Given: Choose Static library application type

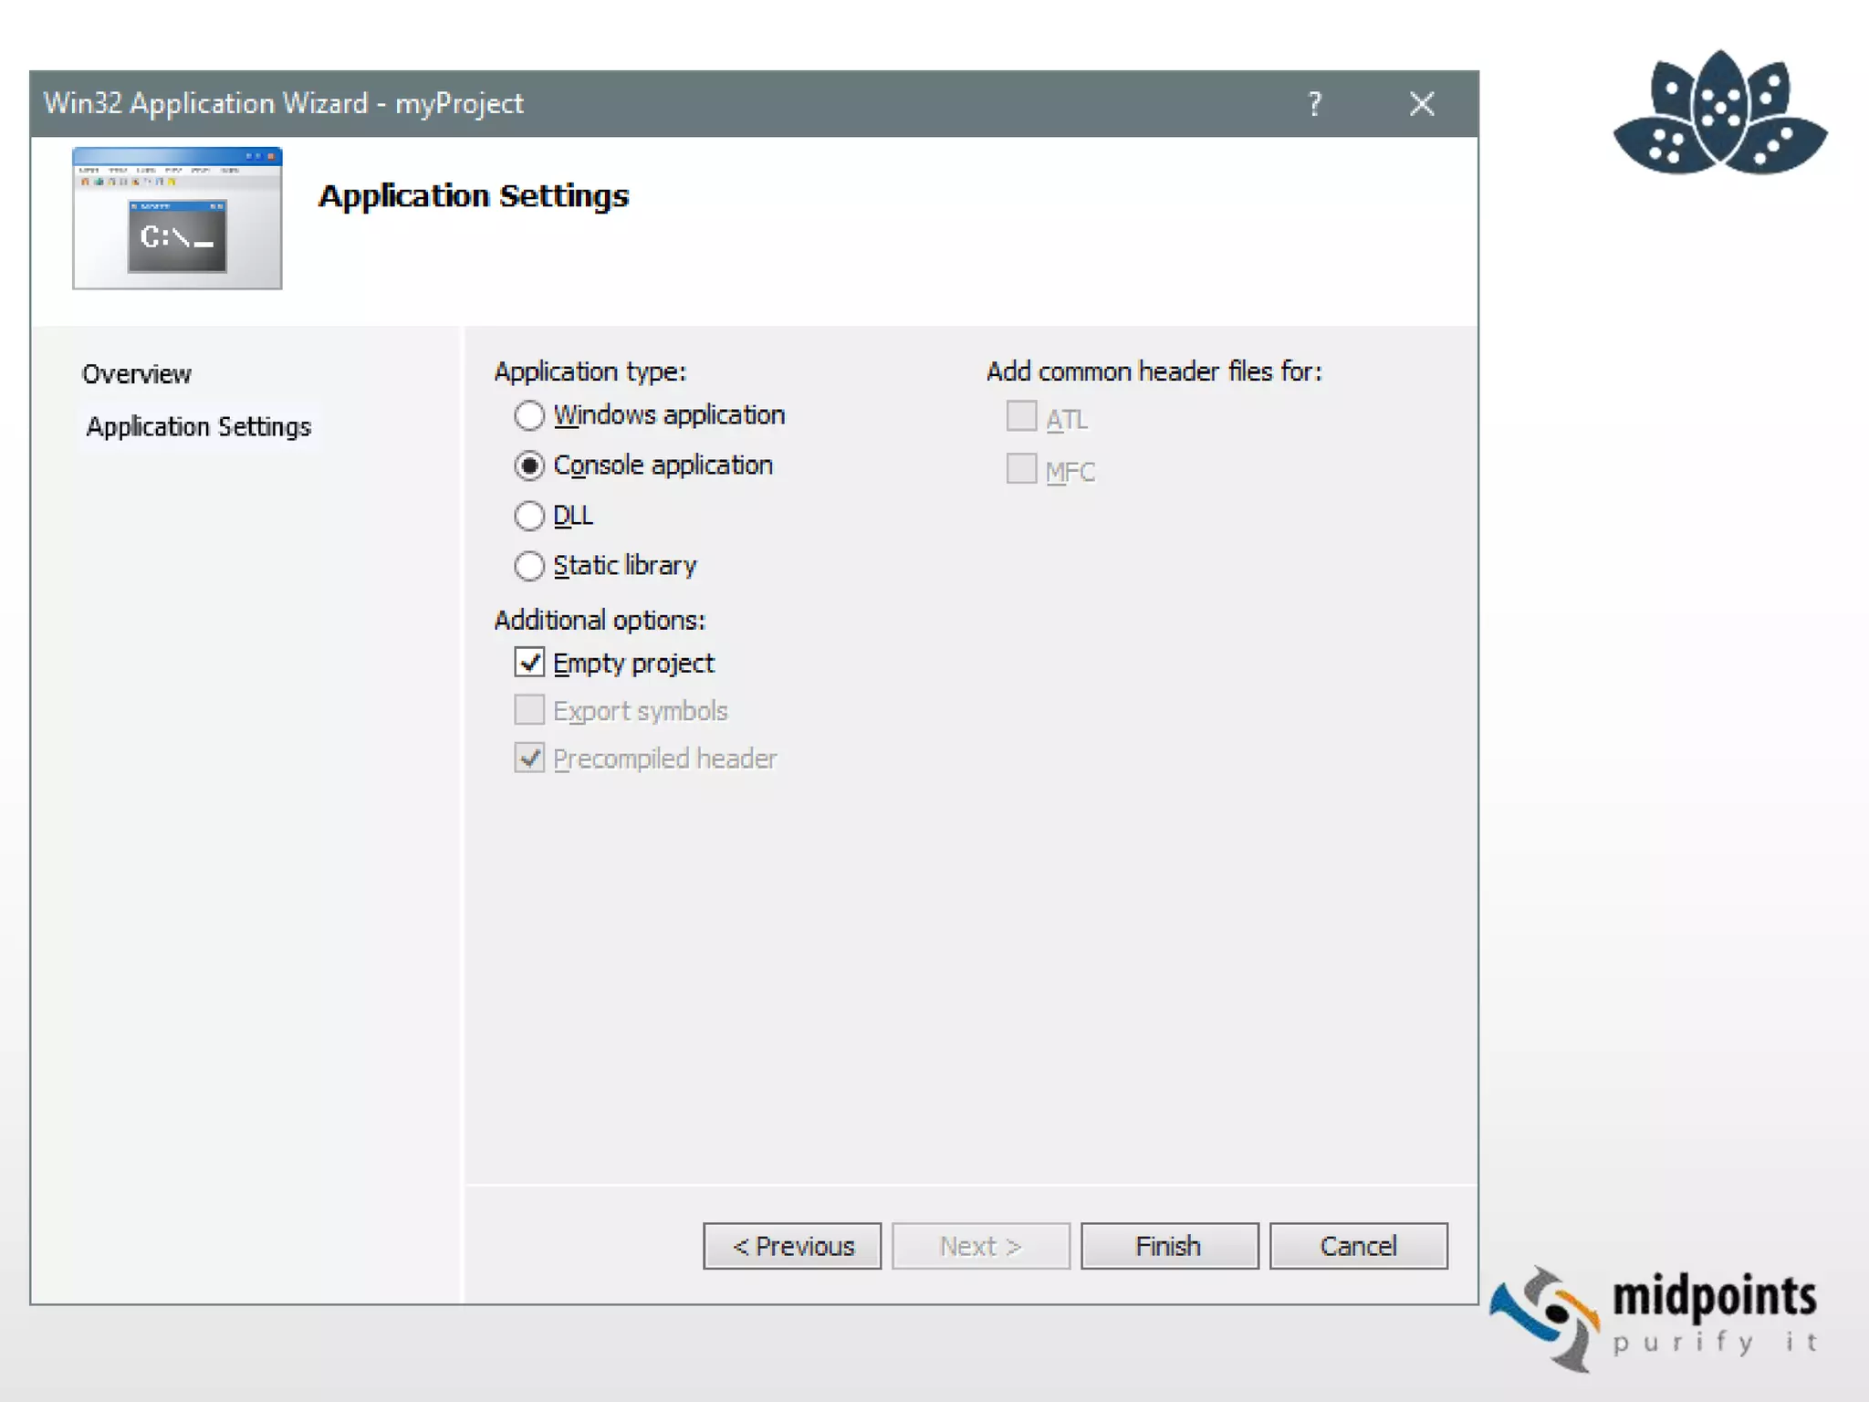Looking at the screenshot, I should point(529,566).
